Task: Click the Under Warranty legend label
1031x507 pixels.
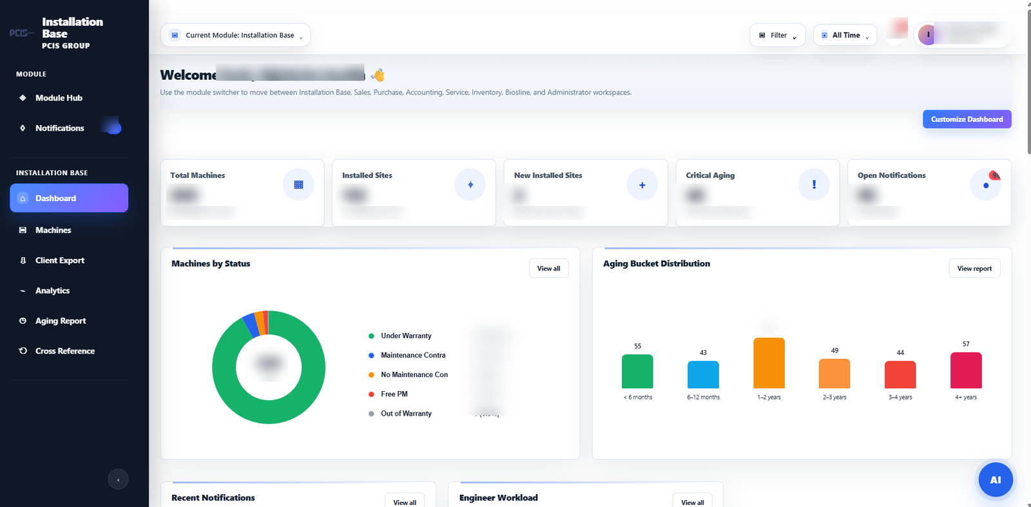Action: coord(406,336)
